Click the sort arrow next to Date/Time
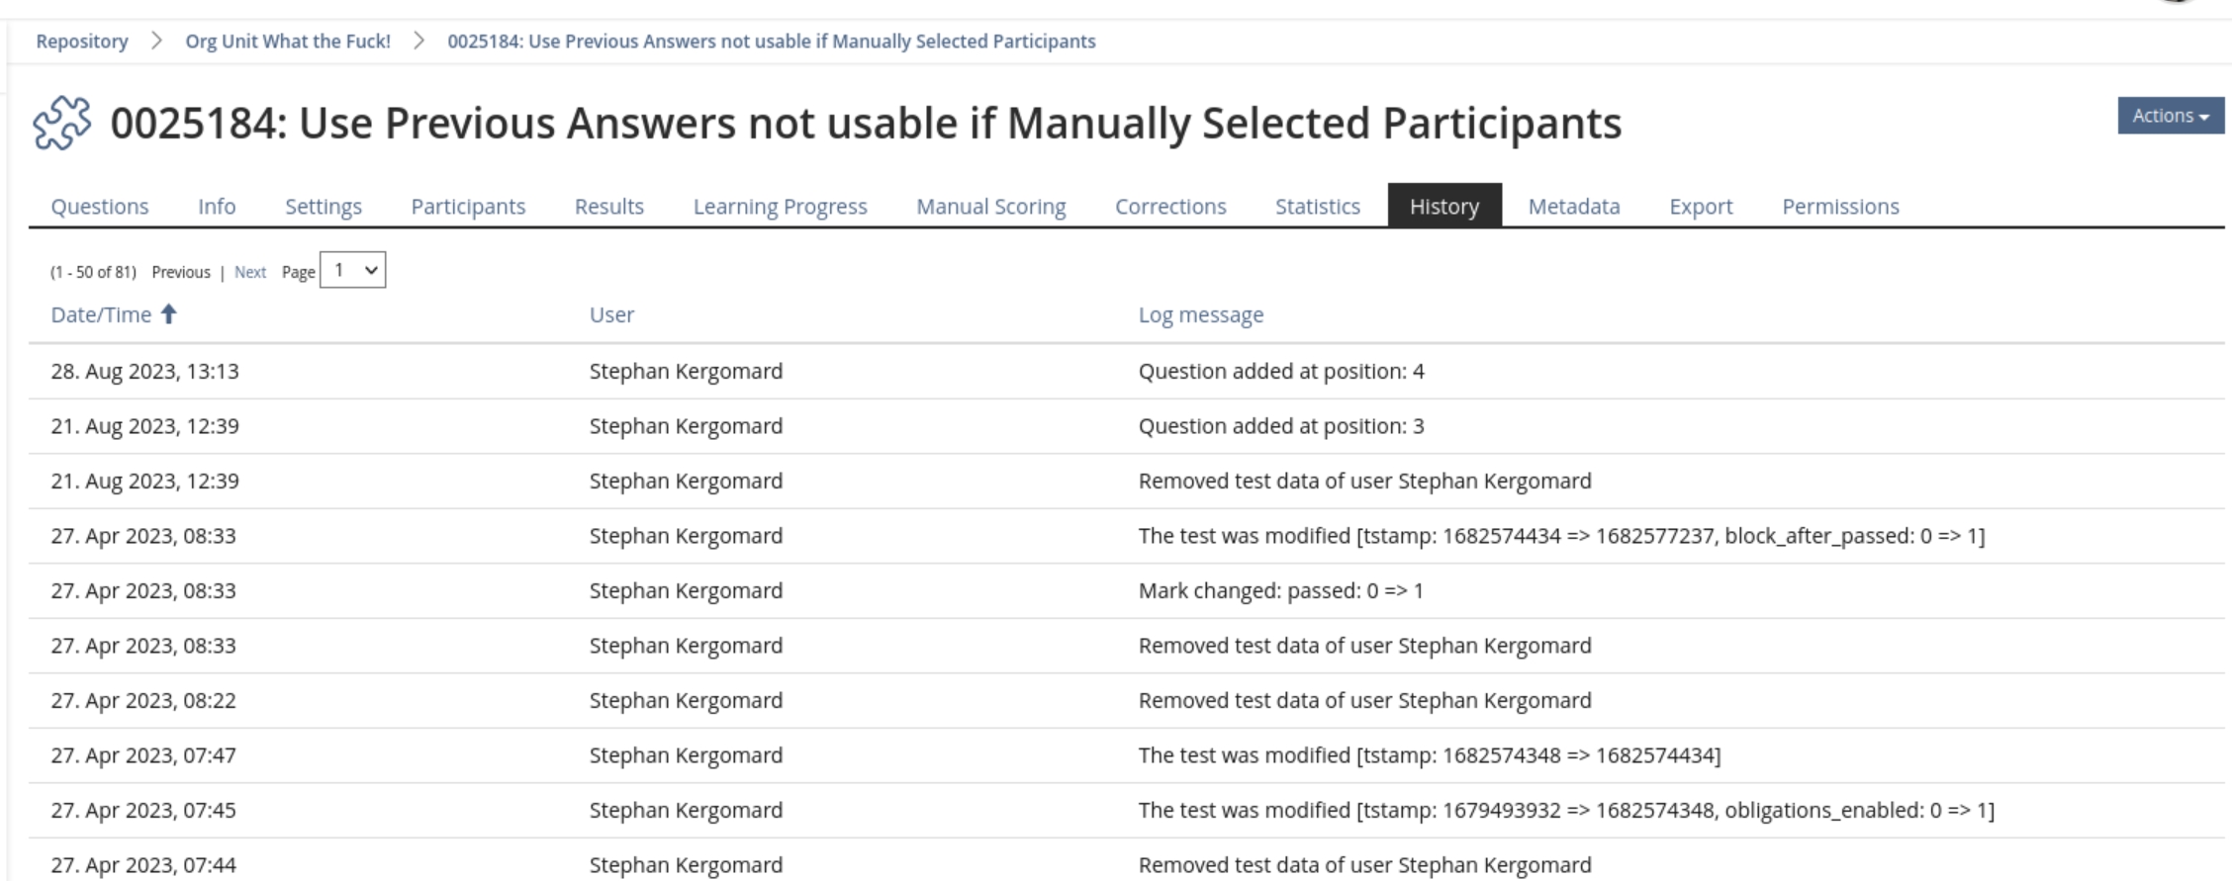This screenshot has width=2232, height=881. [170, 314]
